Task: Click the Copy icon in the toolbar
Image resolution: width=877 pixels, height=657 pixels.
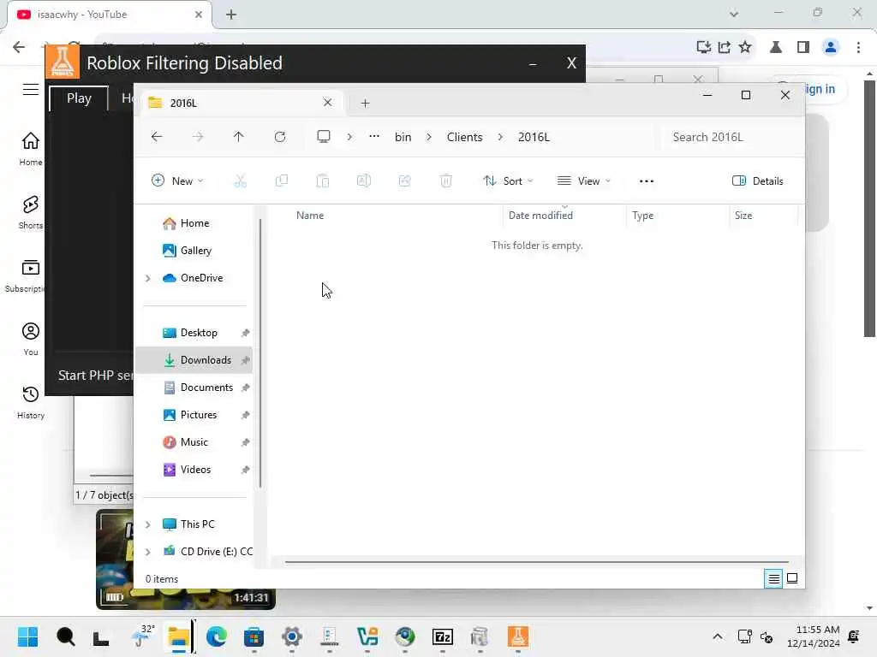Action: (x=281, y=181)
